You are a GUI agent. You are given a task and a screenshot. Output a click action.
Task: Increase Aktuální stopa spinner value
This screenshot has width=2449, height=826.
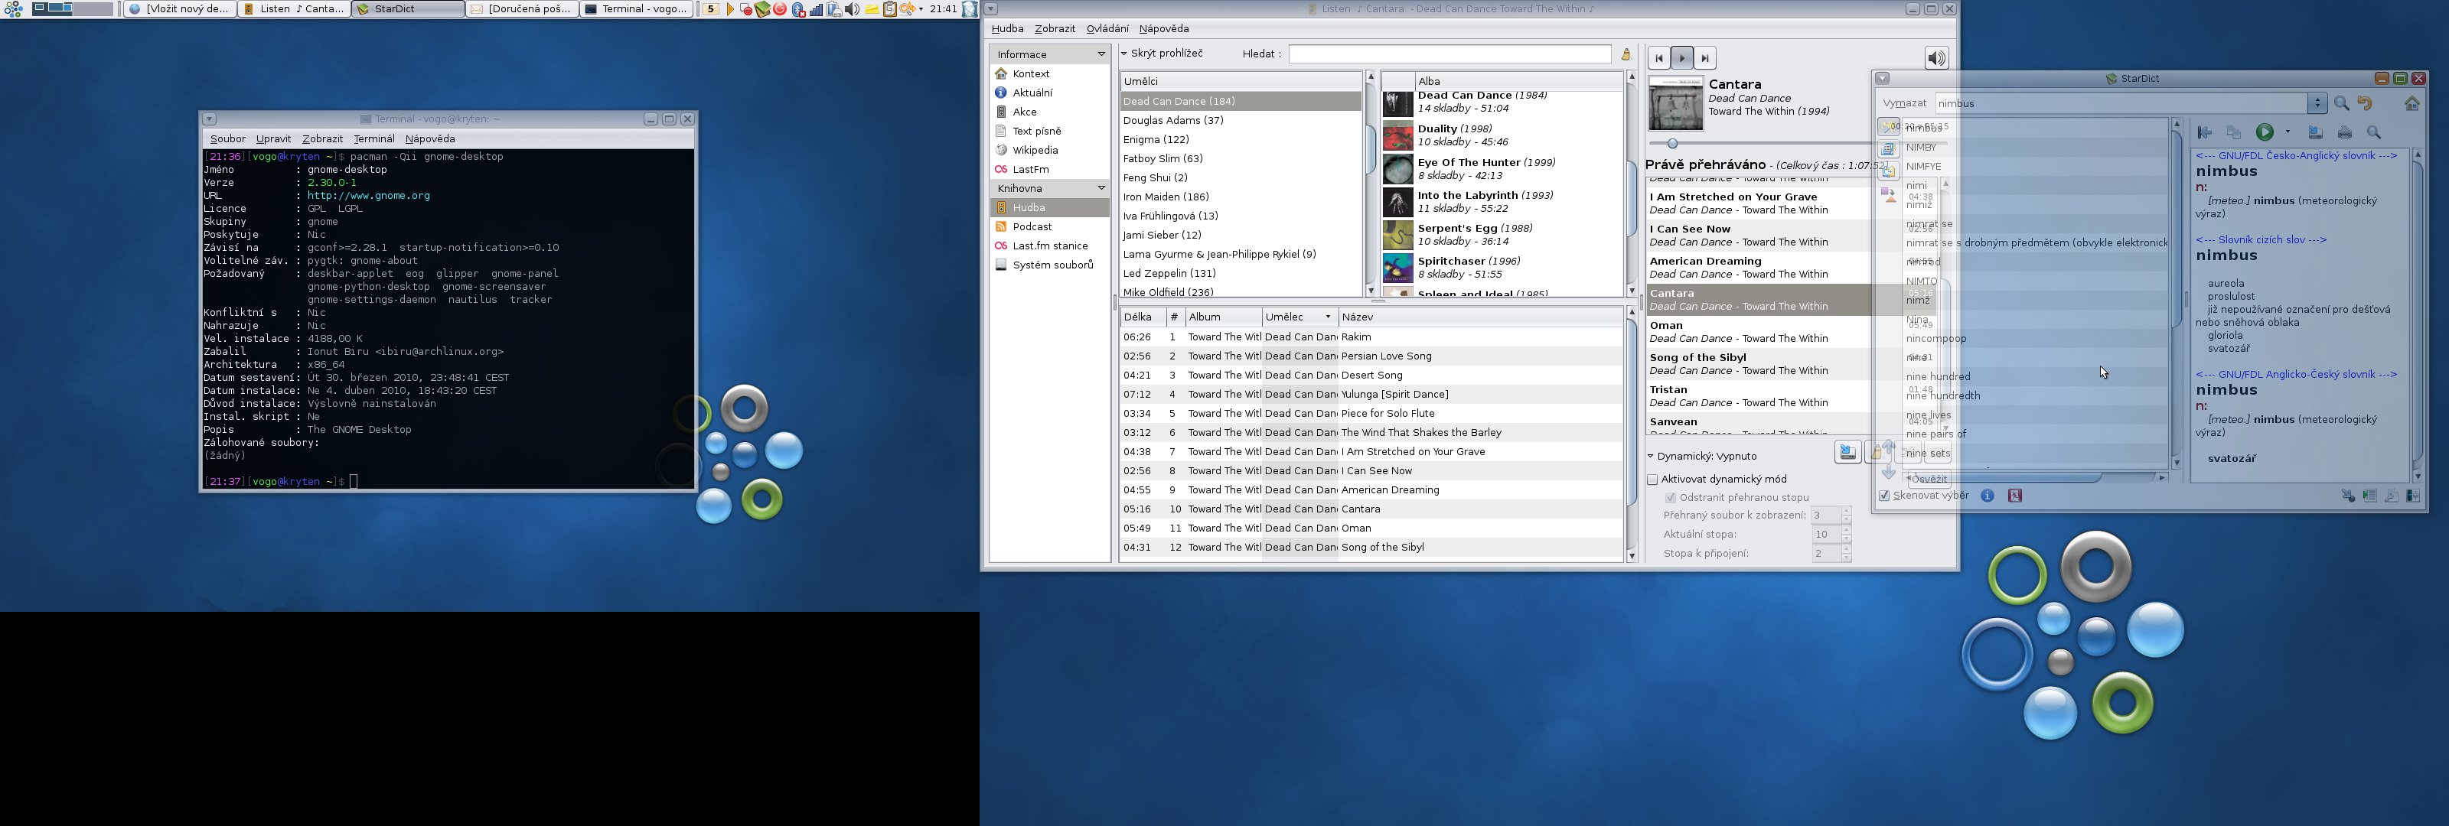point(1846,530)
